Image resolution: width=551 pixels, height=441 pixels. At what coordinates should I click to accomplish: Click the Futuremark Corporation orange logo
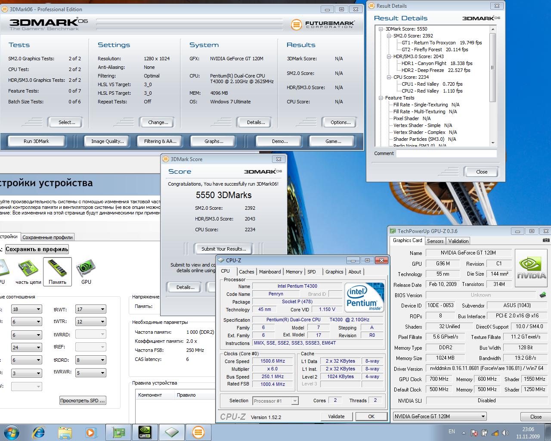point(296,25)
